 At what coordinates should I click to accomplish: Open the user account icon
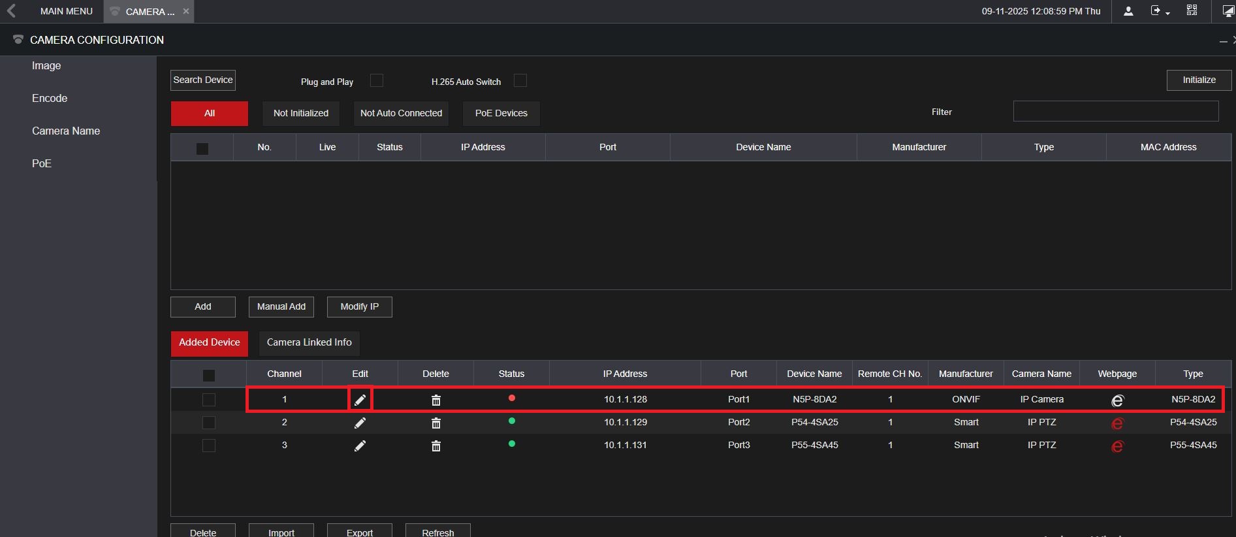point(1128,11)
